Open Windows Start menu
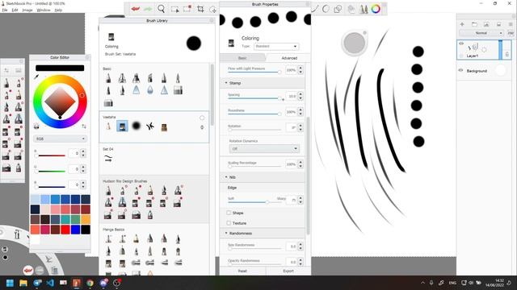The width and height of the screenshot is (517, 290). [10, 283]
